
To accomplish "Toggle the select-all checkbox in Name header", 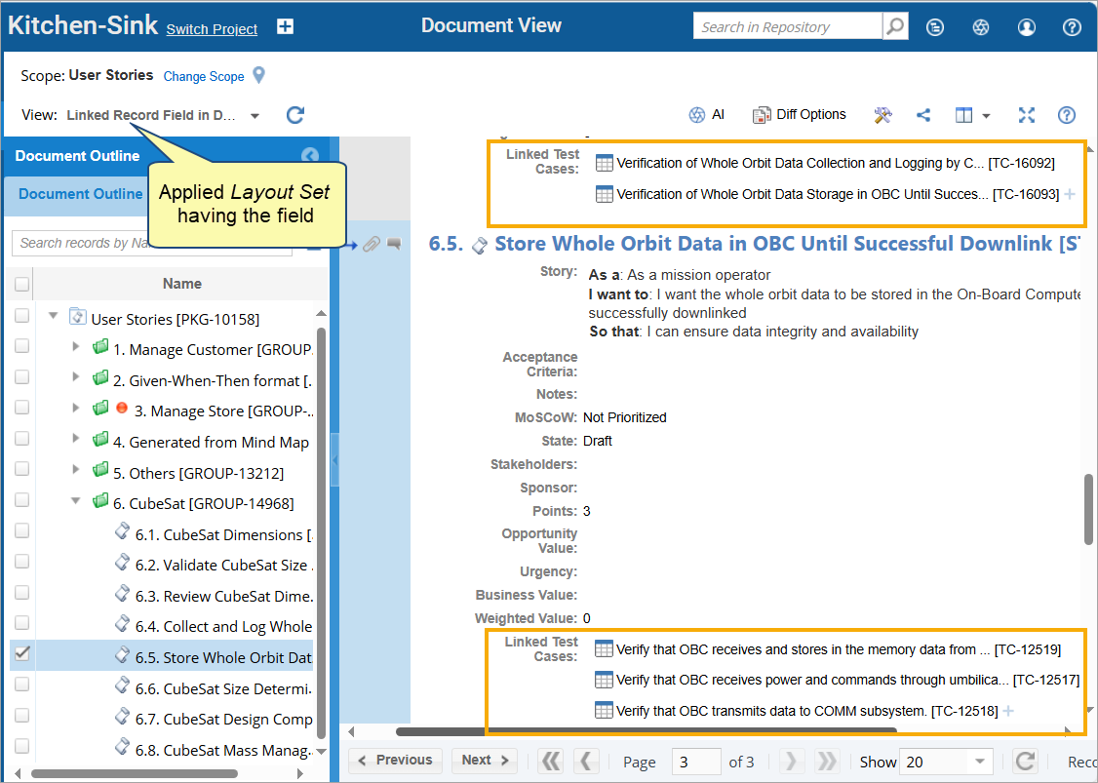I will pyautogui.click(x=21, y=284).
